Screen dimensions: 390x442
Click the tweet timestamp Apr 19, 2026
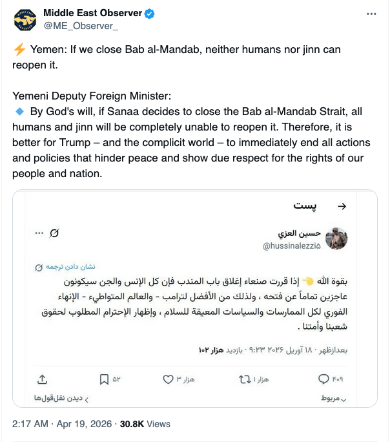click(84, 424)
